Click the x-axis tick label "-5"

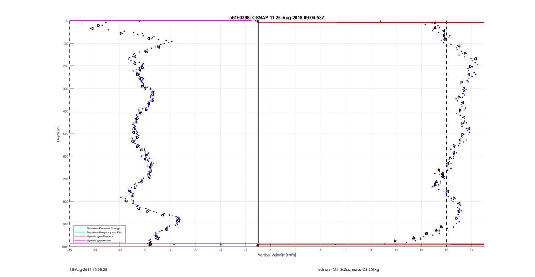[195, 250]
